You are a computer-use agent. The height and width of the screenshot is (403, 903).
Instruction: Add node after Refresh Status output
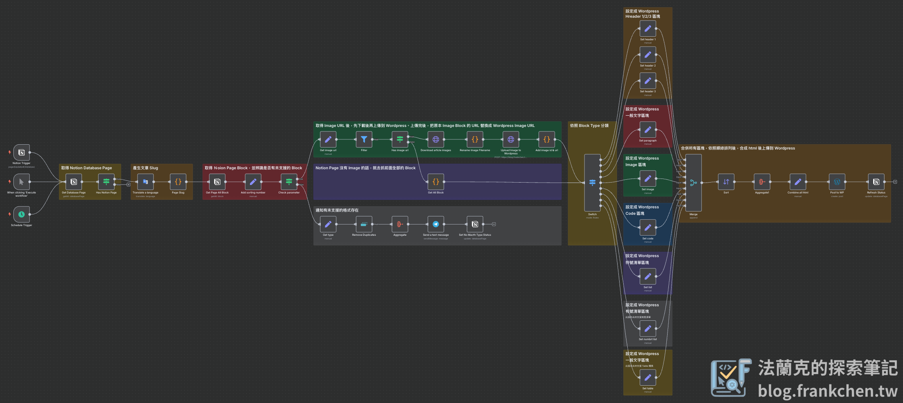coord(895,182)
